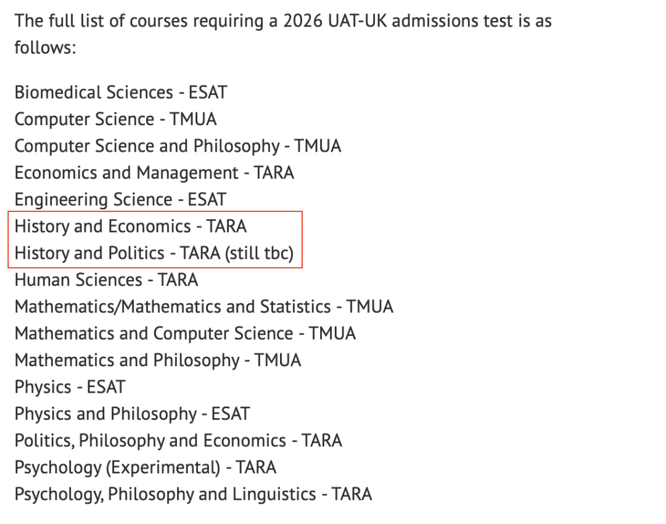Click the '(still tbc)' note

click(x=259, y=253)
